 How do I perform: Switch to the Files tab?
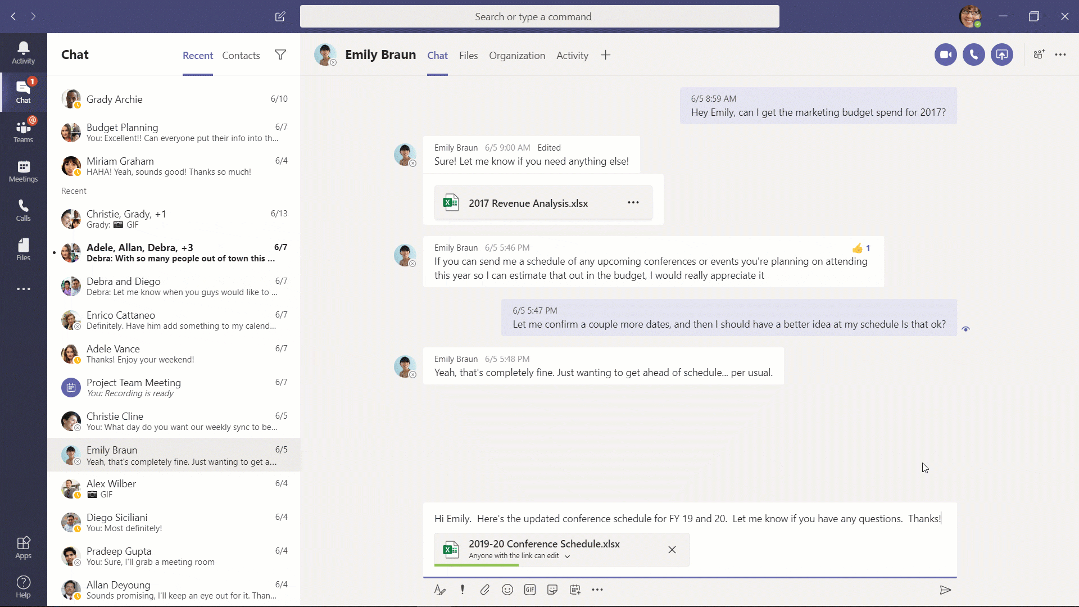(x=468, y=55)
